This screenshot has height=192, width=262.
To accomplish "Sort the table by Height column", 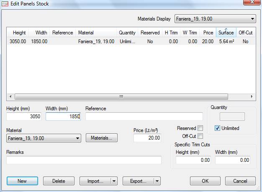I will [18, 33].
